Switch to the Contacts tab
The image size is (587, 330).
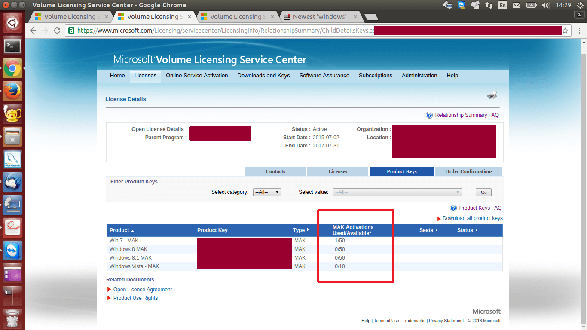tap(275, 171)
